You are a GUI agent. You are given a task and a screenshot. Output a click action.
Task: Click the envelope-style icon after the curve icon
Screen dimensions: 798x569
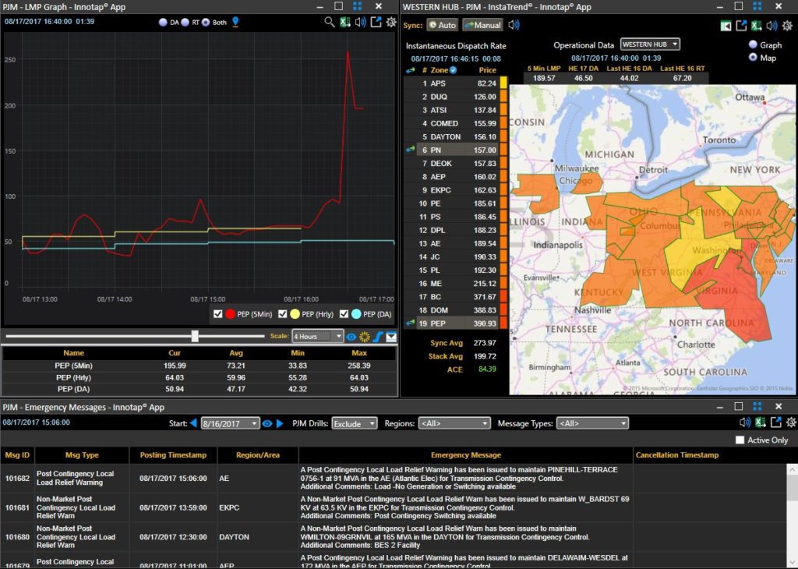click(x=391, y=337)
